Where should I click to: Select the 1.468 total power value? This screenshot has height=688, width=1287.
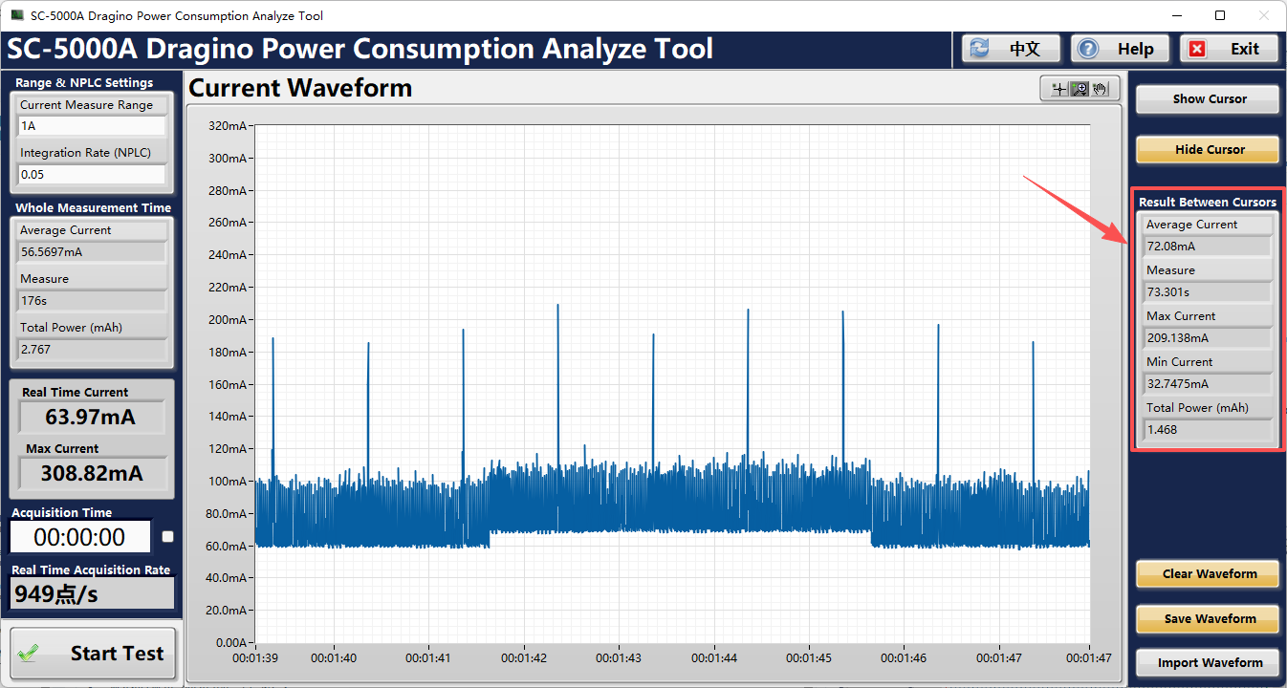pos(1208,430)
